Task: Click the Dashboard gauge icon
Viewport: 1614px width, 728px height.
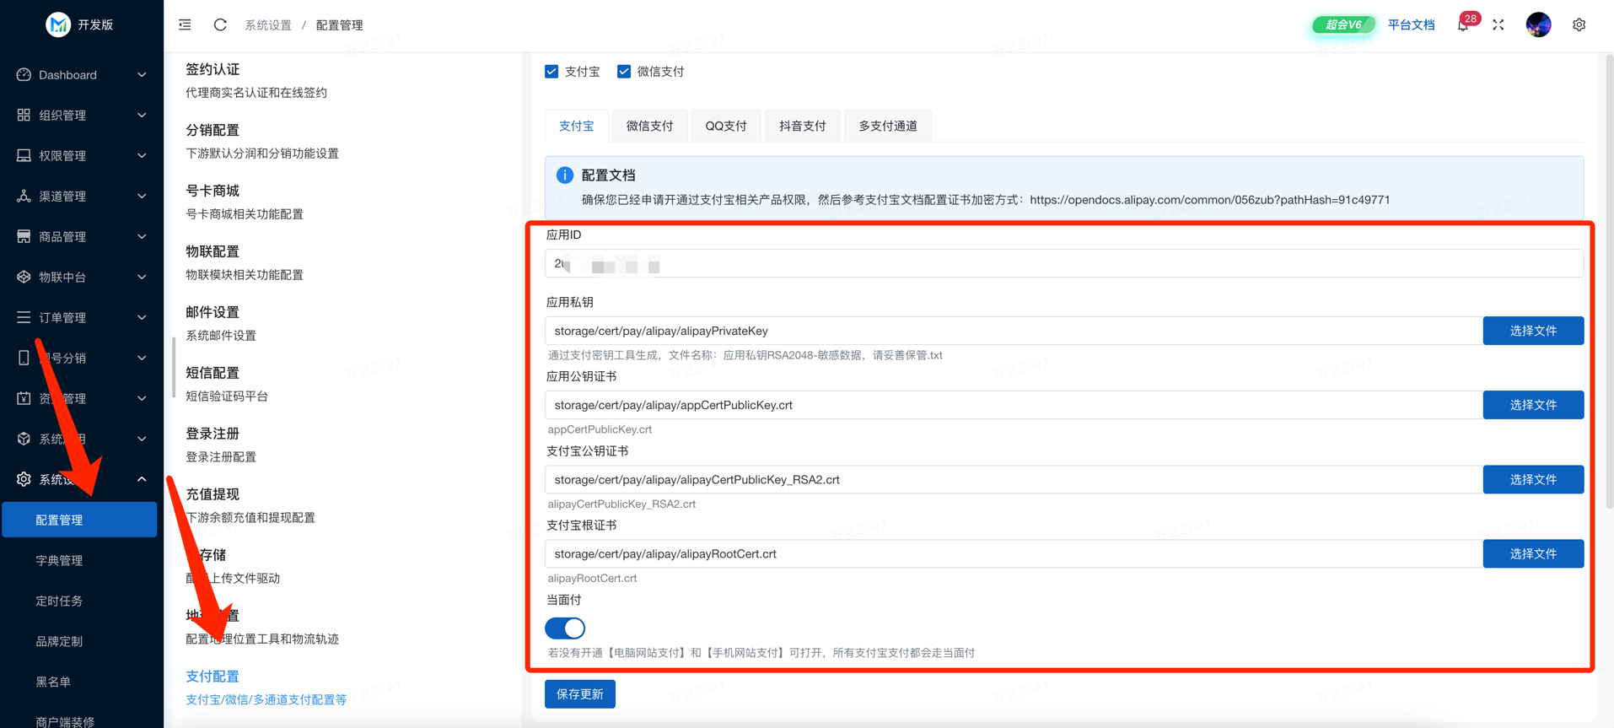Action: point(24,75)
